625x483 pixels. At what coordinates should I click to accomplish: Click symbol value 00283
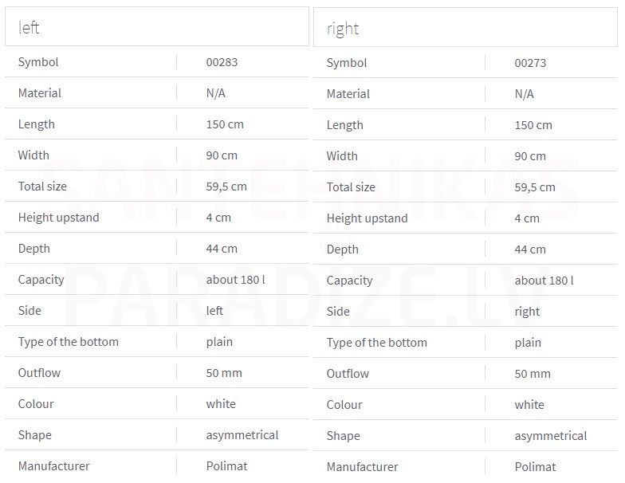[x=222, y=62]
